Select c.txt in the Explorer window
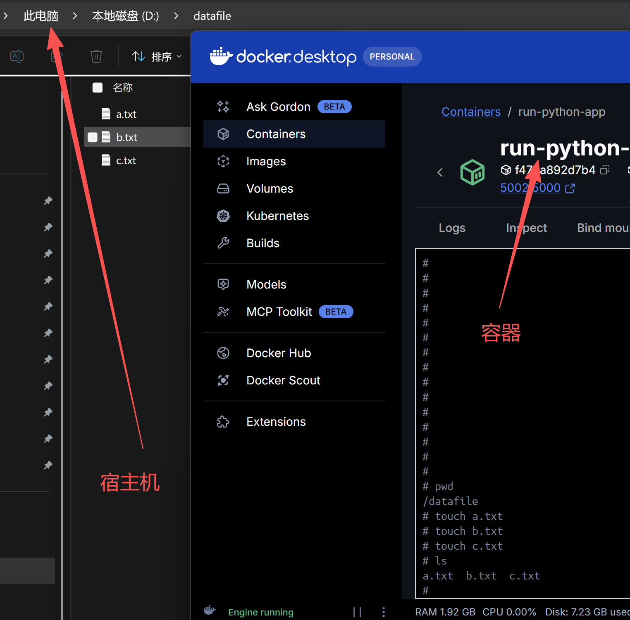630x620 pixels. coord(126,160)
